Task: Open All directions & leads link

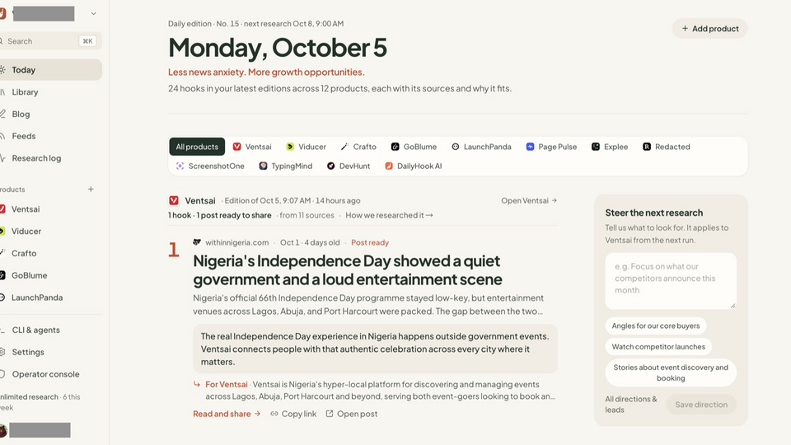Action: (631, 404)
